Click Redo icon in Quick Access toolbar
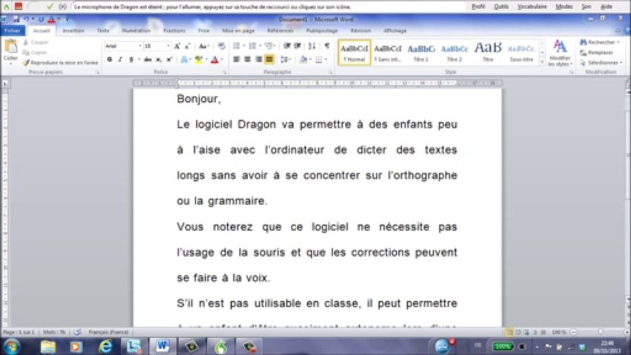631x355 pixels. point(41,20)
